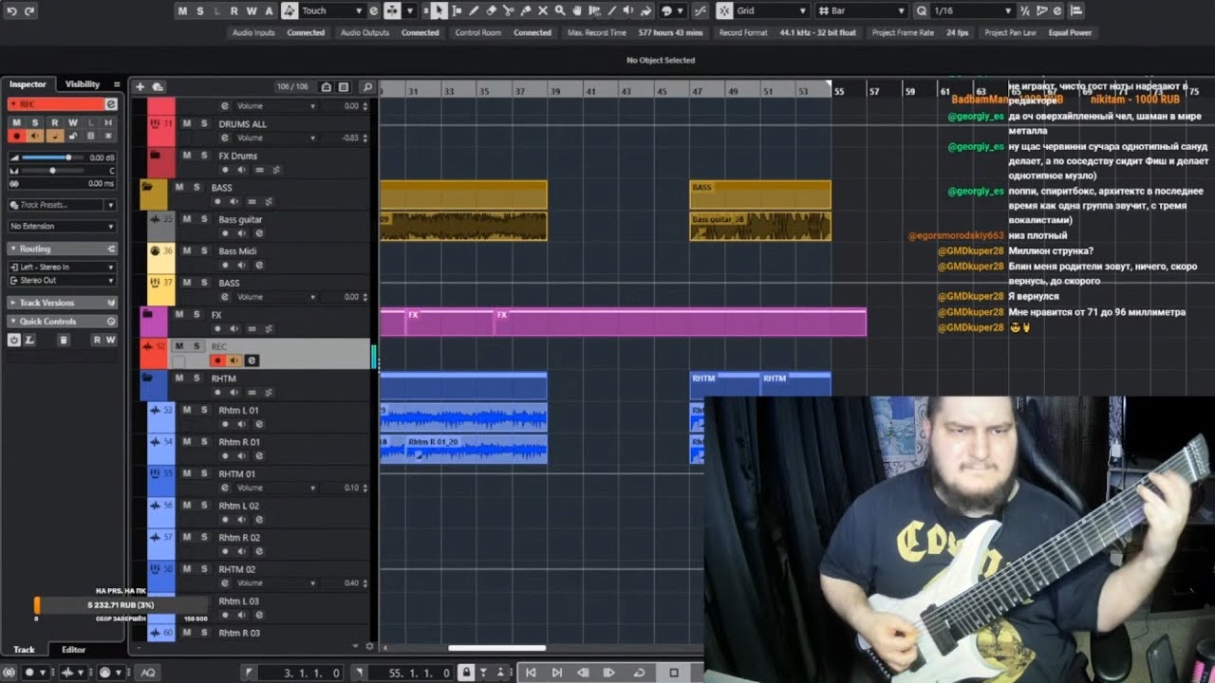Image resolution: width=1215 pixels, height=683 pixels.
Task: Click Quick Controls W write button
Action: pyautogui.click(x=110, y=340)
